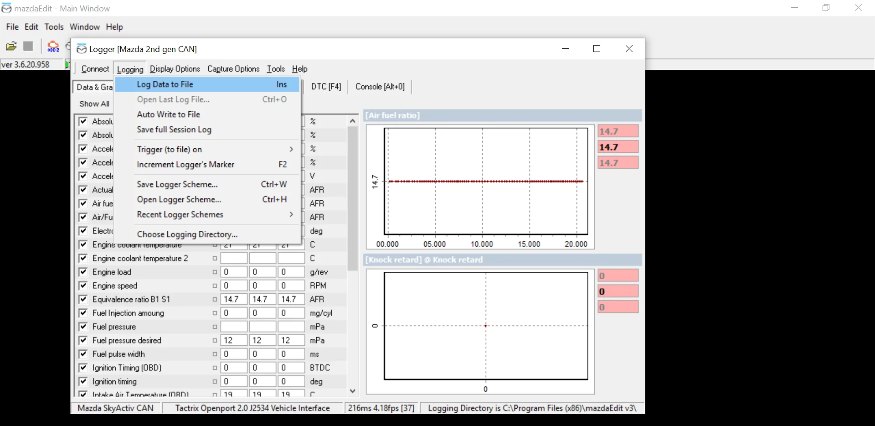Click the first Fuel pressure desired value field
The height and width of the screenshot is (426, 875).
pos(234,340)
